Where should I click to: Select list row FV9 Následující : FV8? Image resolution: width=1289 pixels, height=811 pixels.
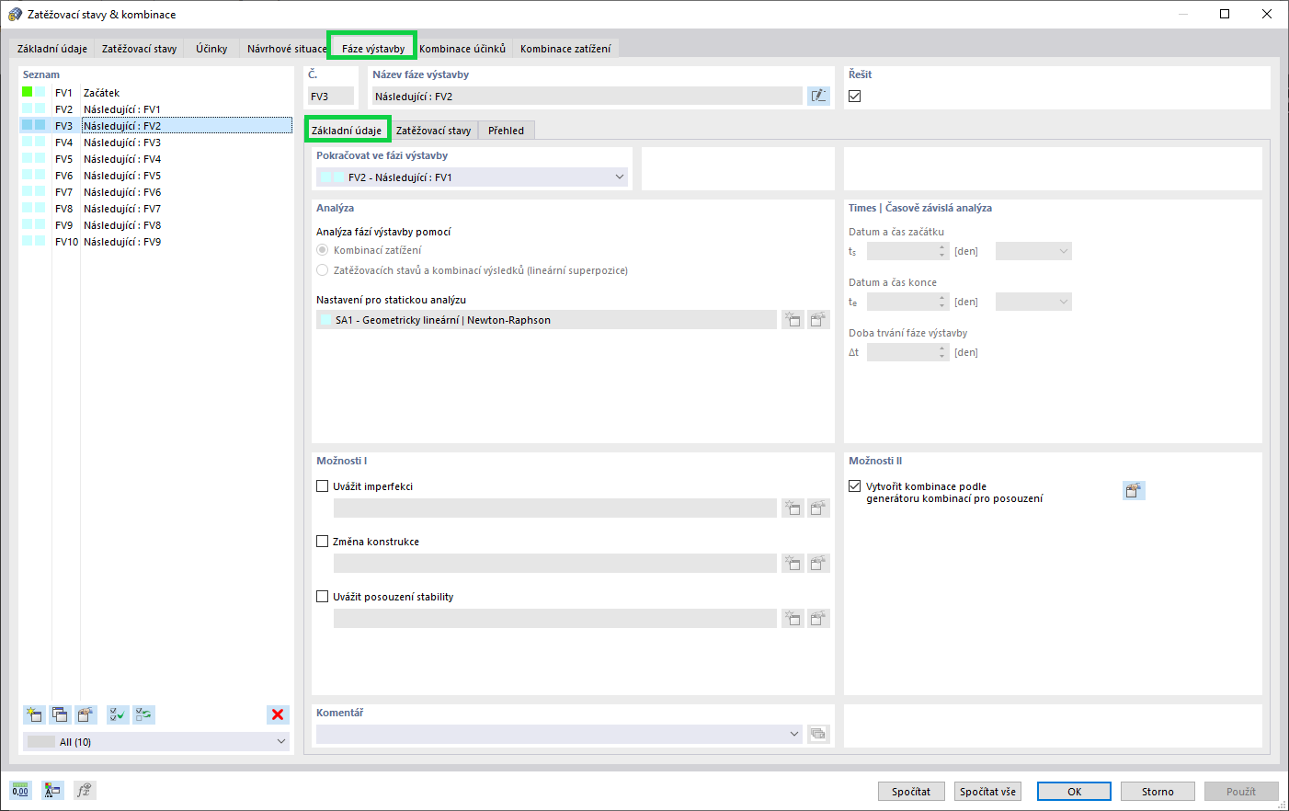[155, 225]
